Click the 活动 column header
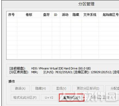The width and height of the screenshot is (119, 106). [65, 15]
